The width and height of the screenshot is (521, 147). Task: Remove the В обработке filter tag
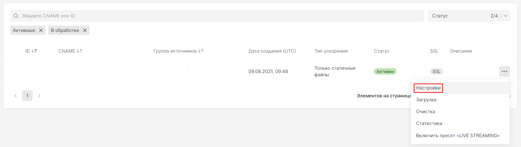pos(85,30)
